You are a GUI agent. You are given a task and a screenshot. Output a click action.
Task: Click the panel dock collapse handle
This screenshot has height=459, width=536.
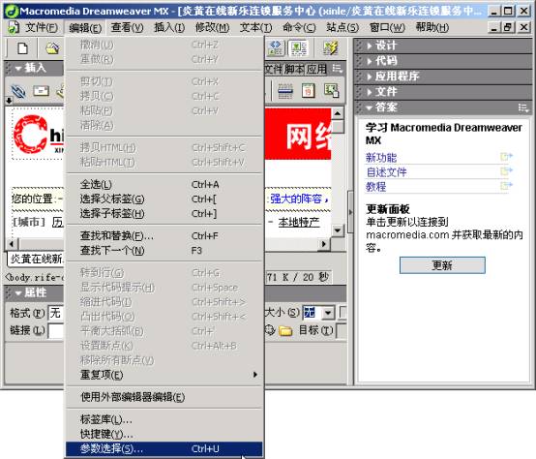click(350, 212)
